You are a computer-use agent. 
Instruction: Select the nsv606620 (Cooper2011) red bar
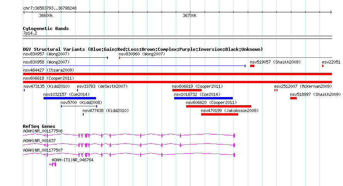tap(219, 106)
